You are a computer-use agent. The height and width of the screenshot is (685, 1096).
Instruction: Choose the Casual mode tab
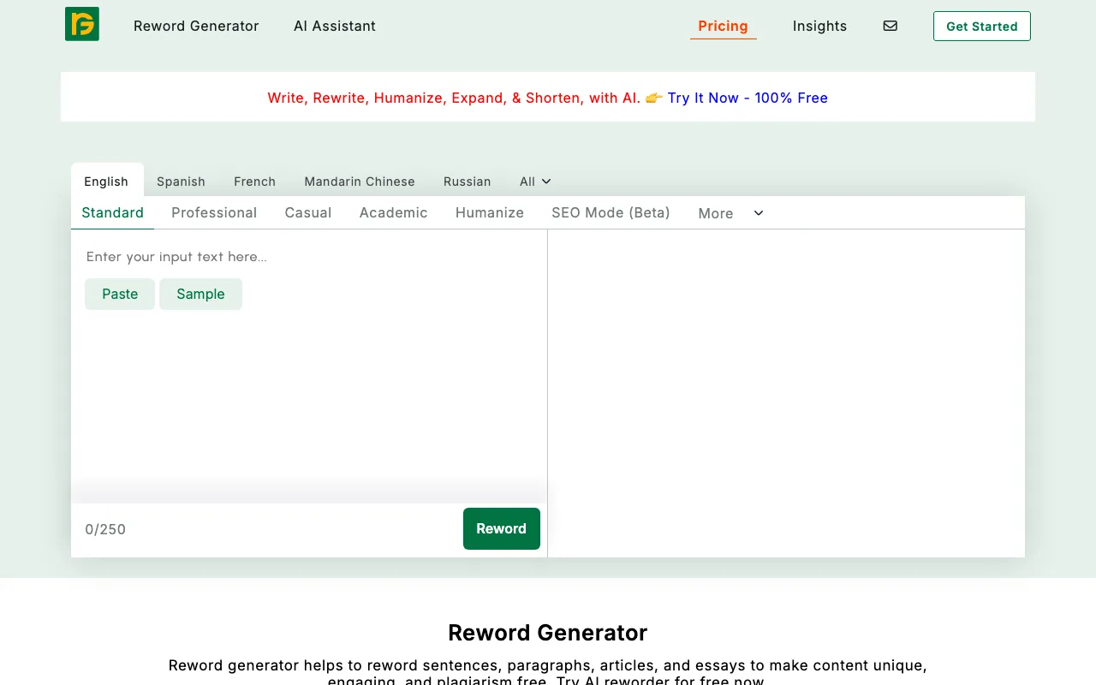[x=308, y=212]
